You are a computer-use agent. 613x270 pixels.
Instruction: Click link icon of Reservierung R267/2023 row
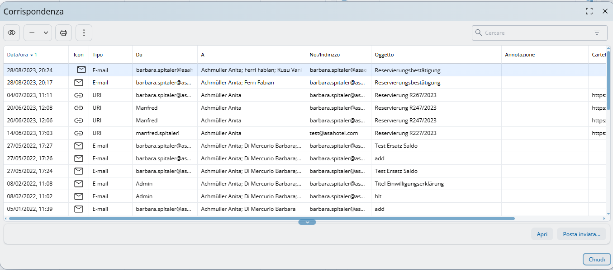pyautogui.click(x=79, y=95)
